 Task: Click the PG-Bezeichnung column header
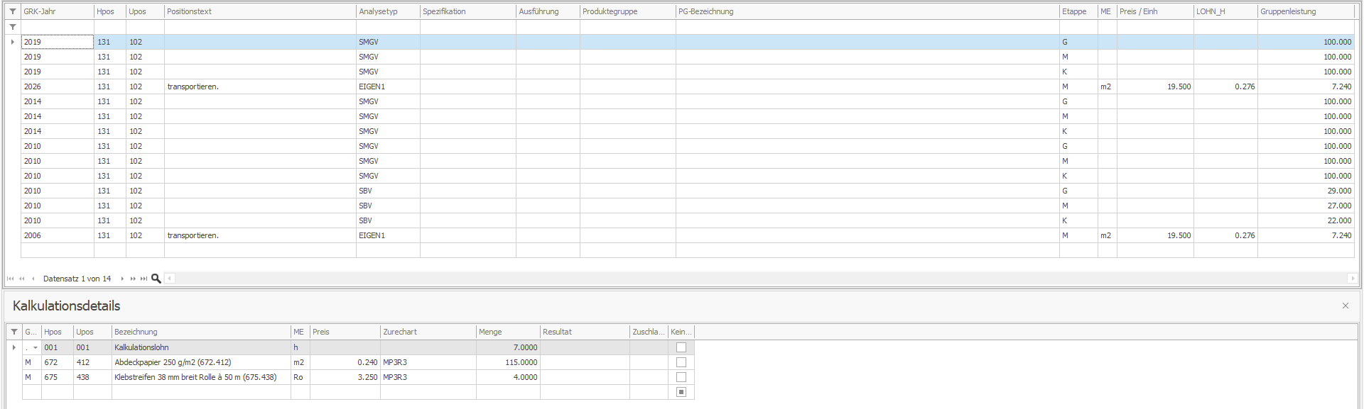point(867,11)
